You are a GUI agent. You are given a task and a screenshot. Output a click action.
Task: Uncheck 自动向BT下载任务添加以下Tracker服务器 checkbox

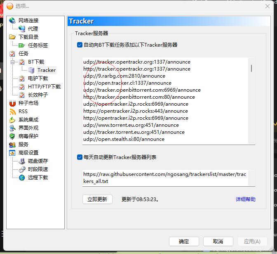tap(80, 45)
